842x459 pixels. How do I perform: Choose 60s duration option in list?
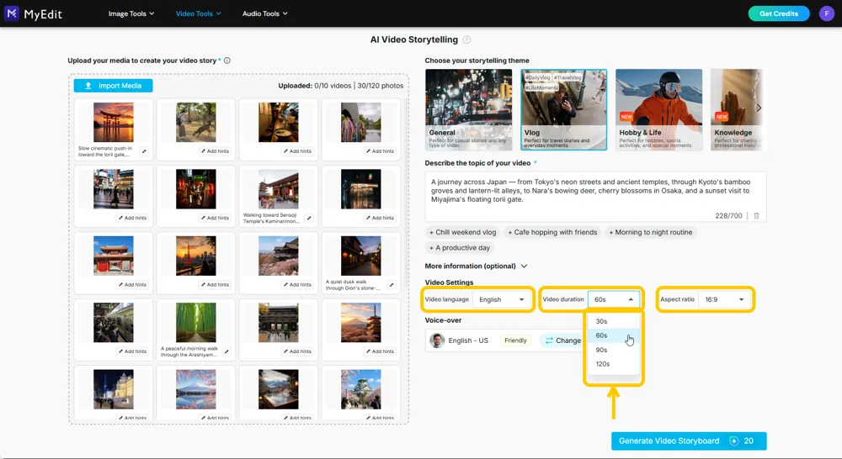click(x=612, y=335)
